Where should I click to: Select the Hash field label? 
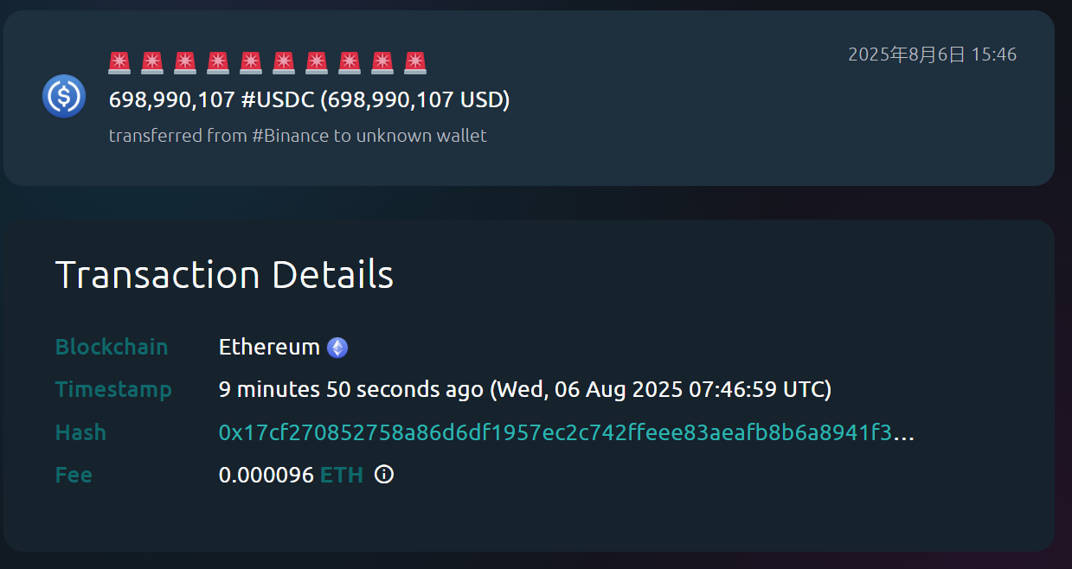pos(80,432)
